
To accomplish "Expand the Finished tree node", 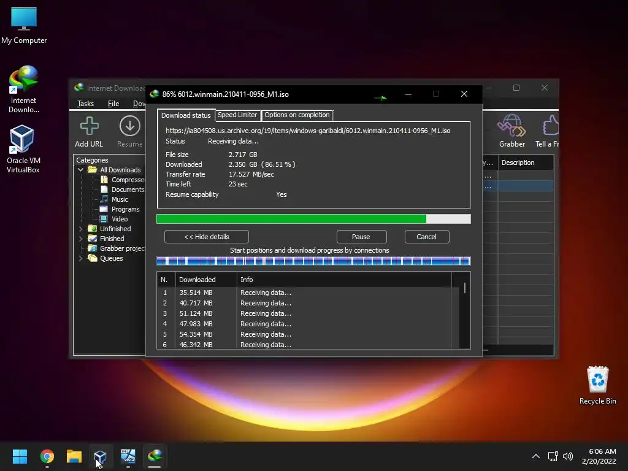I will [x=80, y=239].
